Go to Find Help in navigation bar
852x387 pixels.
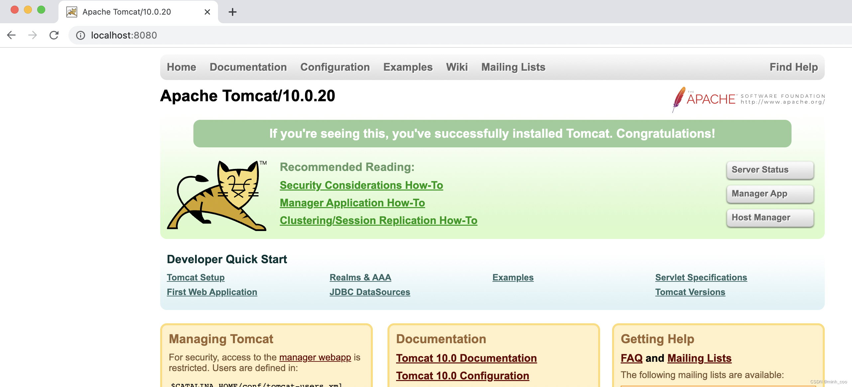(x=794, y=67)
